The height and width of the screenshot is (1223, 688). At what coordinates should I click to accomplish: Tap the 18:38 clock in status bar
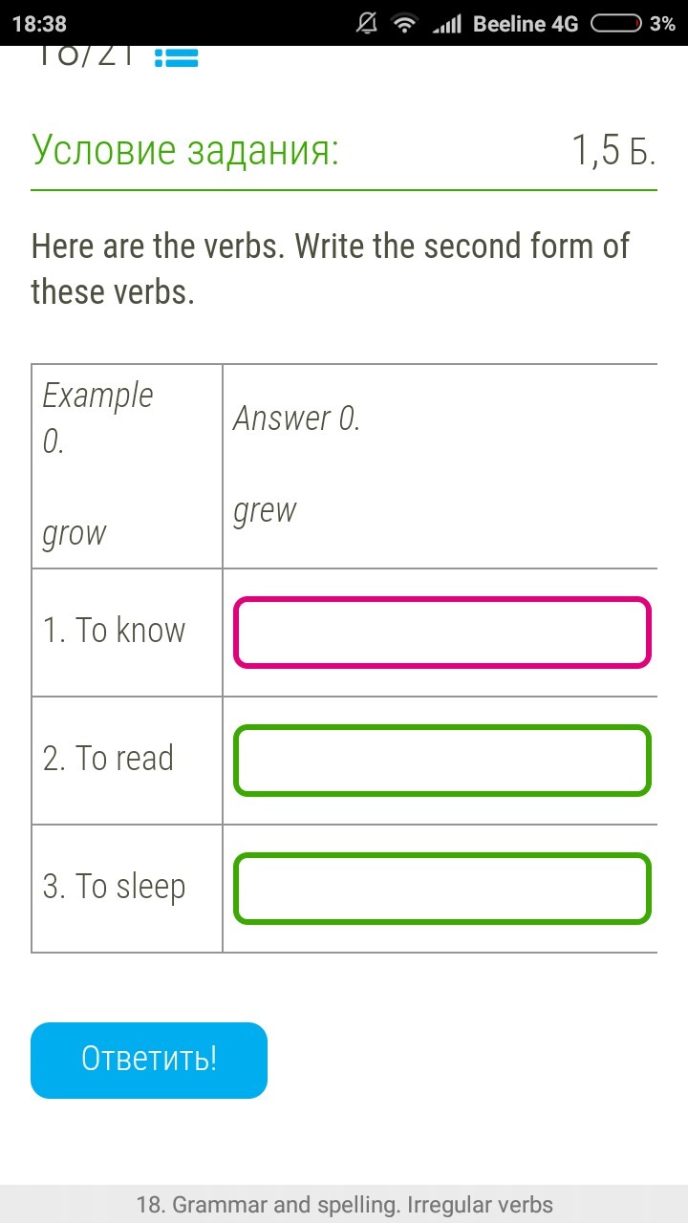coord(40,24)
